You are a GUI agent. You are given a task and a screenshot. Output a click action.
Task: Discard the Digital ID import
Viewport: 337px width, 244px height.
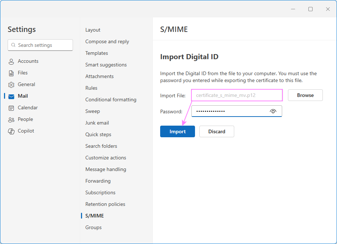[216, 131]
